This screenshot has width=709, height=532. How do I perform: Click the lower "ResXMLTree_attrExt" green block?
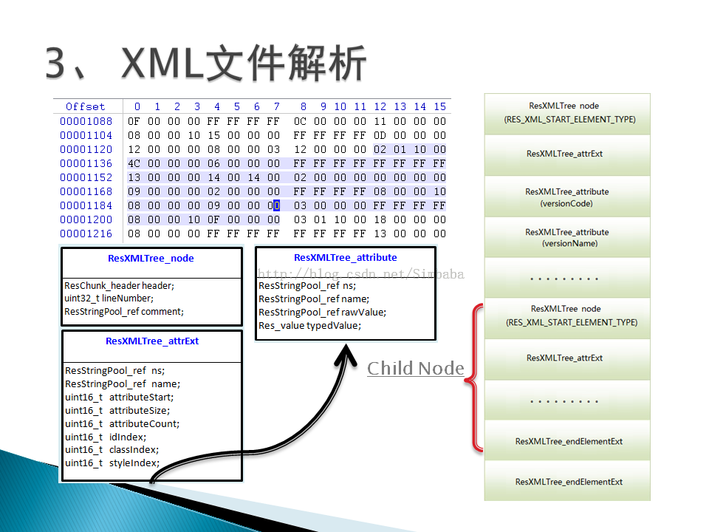567,359
